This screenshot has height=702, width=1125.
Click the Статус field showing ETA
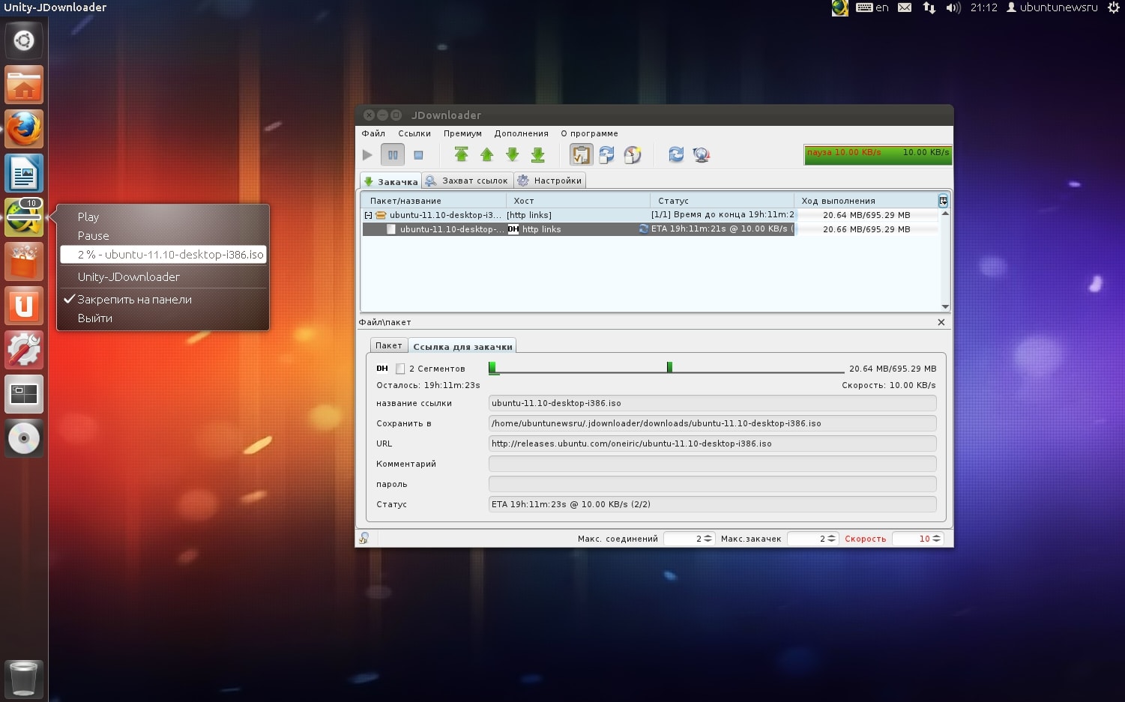712,504
